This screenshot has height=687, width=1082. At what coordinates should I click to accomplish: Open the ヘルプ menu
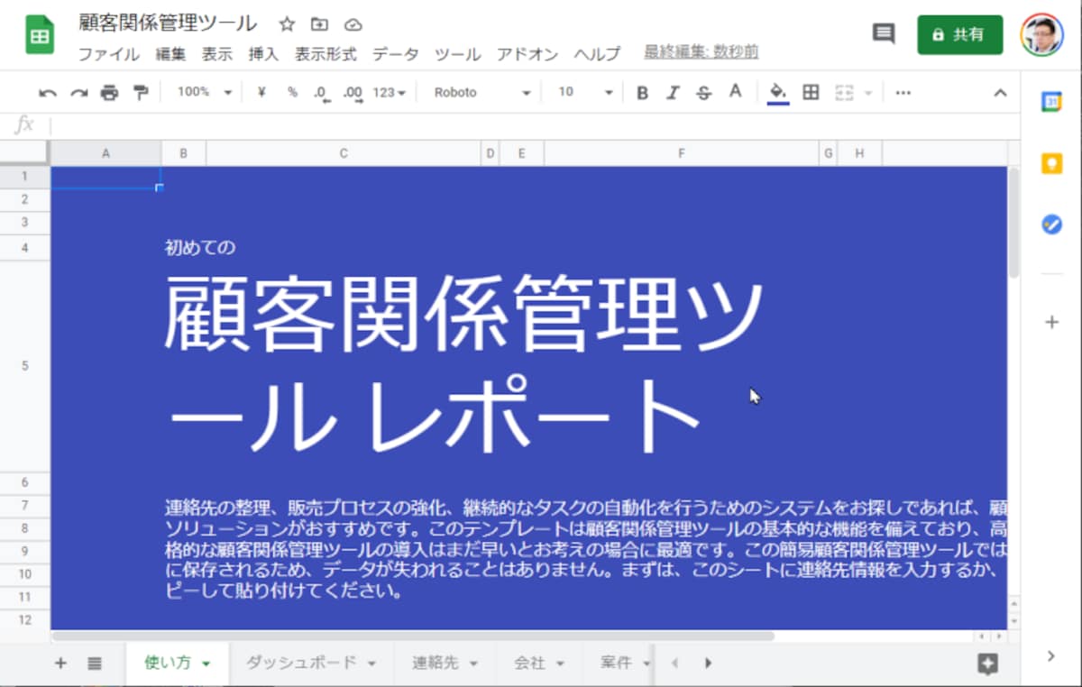[597, 54]
